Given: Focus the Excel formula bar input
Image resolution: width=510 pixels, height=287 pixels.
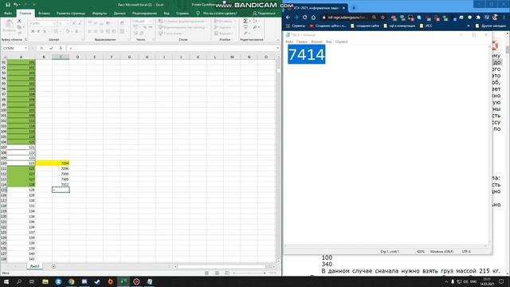Looking at the screenshot, I should [172, 48].
